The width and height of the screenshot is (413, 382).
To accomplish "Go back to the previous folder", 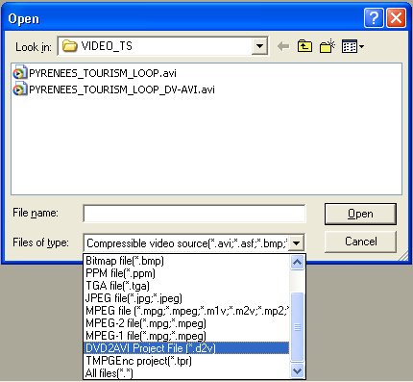I will pos(283,46).
